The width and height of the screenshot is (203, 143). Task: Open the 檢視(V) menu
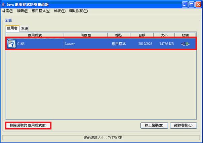[x=59, y=11]
